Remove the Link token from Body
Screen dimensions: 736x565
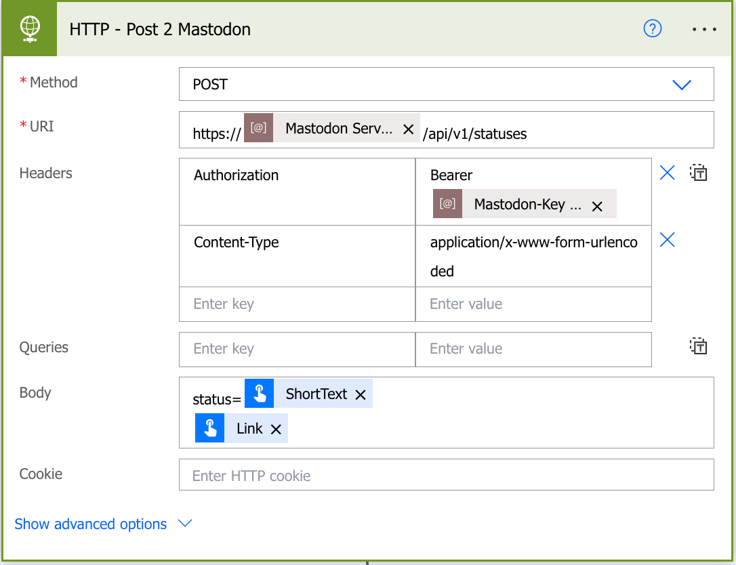click(x=276, y=429)
